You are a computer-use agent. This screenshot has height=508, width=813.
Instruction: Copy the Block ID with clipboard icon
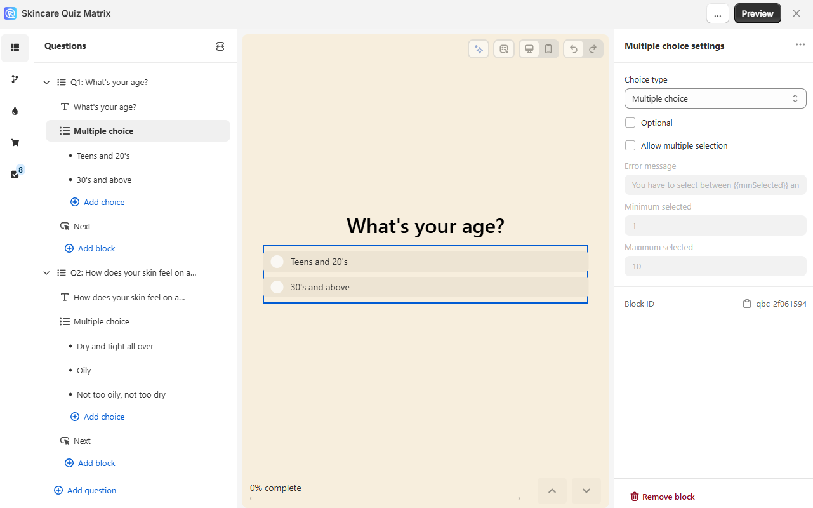pos(747,304)
